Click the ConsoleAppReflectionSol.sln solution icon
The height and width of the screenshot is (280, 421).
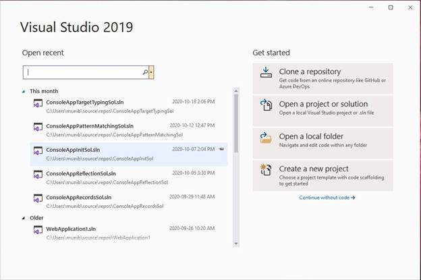(38, 175)
